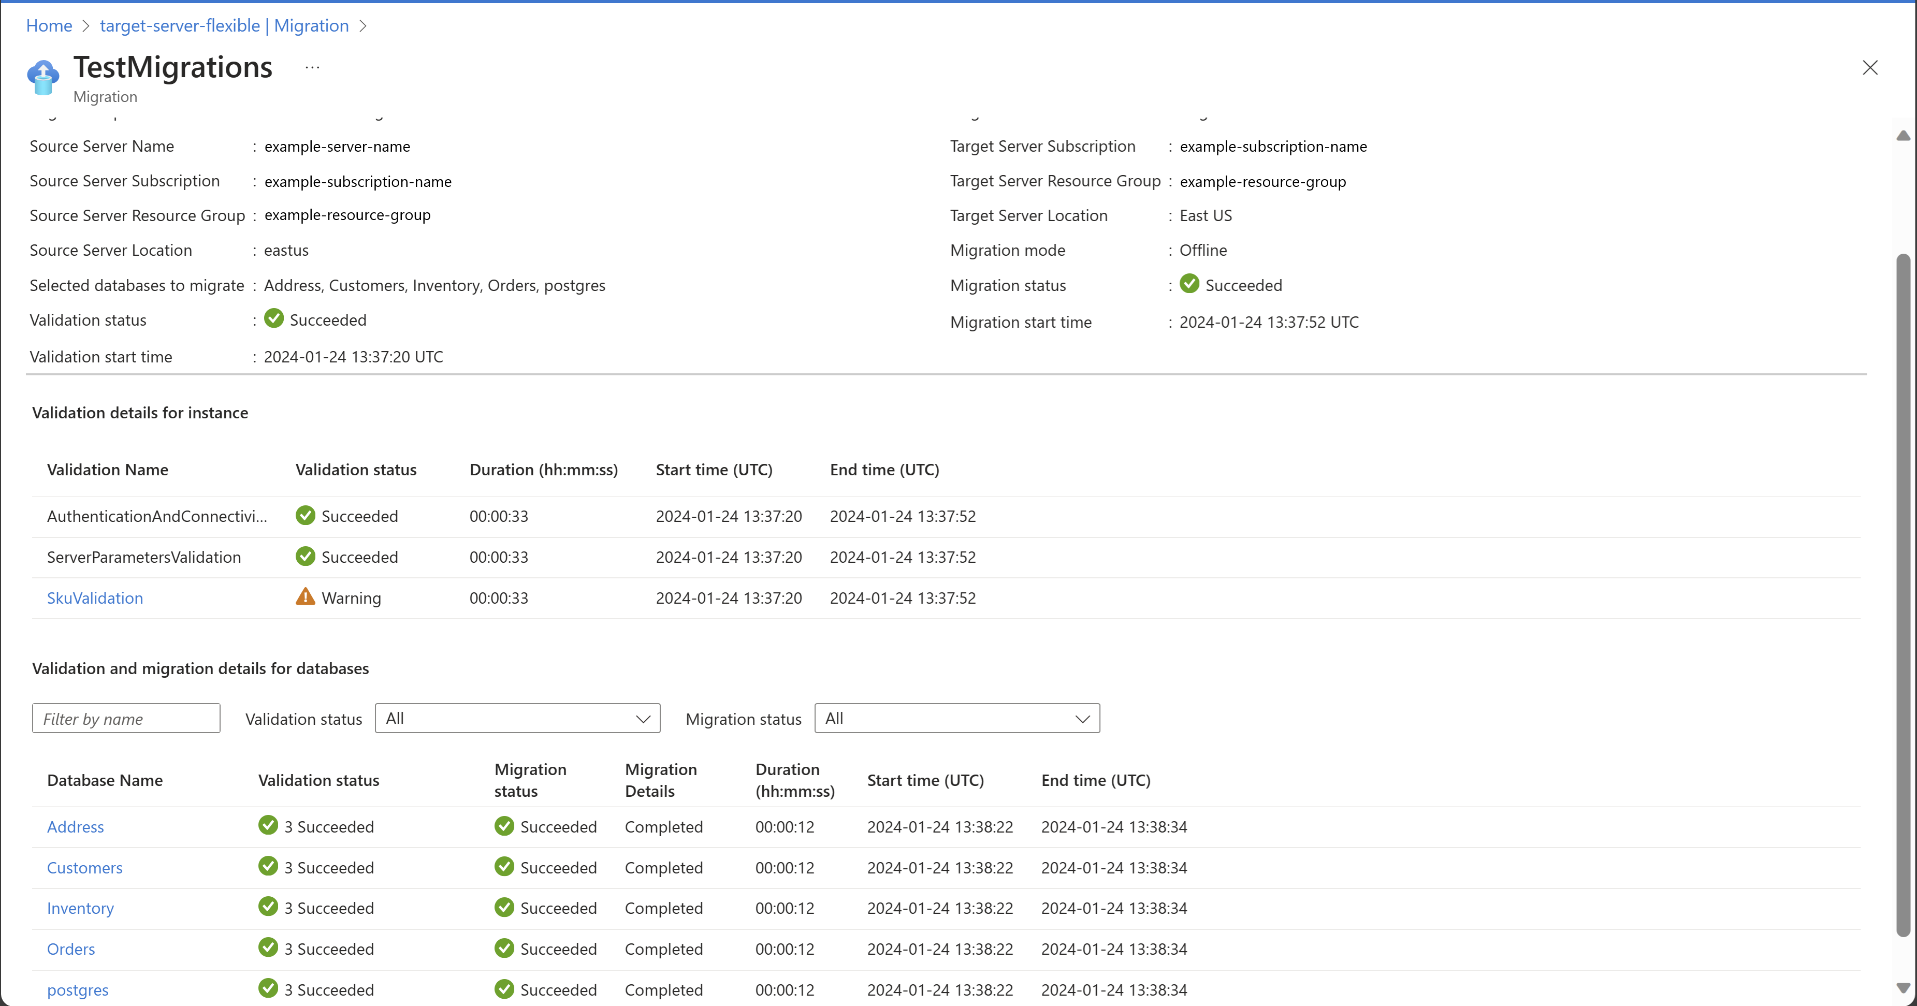This screenshot has width=1917, height=1006.
Task: Click the Filter by name field
Action: point(126,718)
